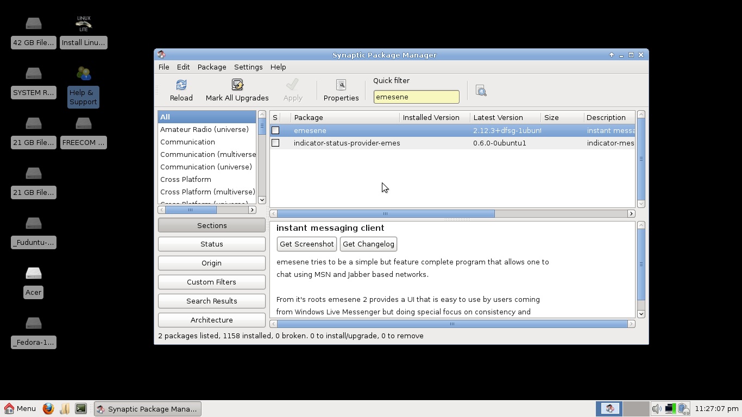Click the Get Changelog button
This screenshot has width=742, height=417.
pyautogui.click(x=368, y=244)
